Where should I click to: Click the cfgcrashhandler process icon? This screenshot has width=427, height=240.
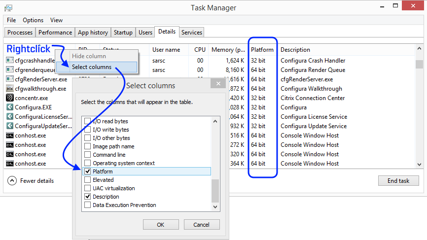point(10,61)
